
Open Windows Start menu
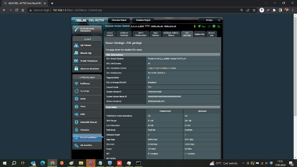point(5,163)
